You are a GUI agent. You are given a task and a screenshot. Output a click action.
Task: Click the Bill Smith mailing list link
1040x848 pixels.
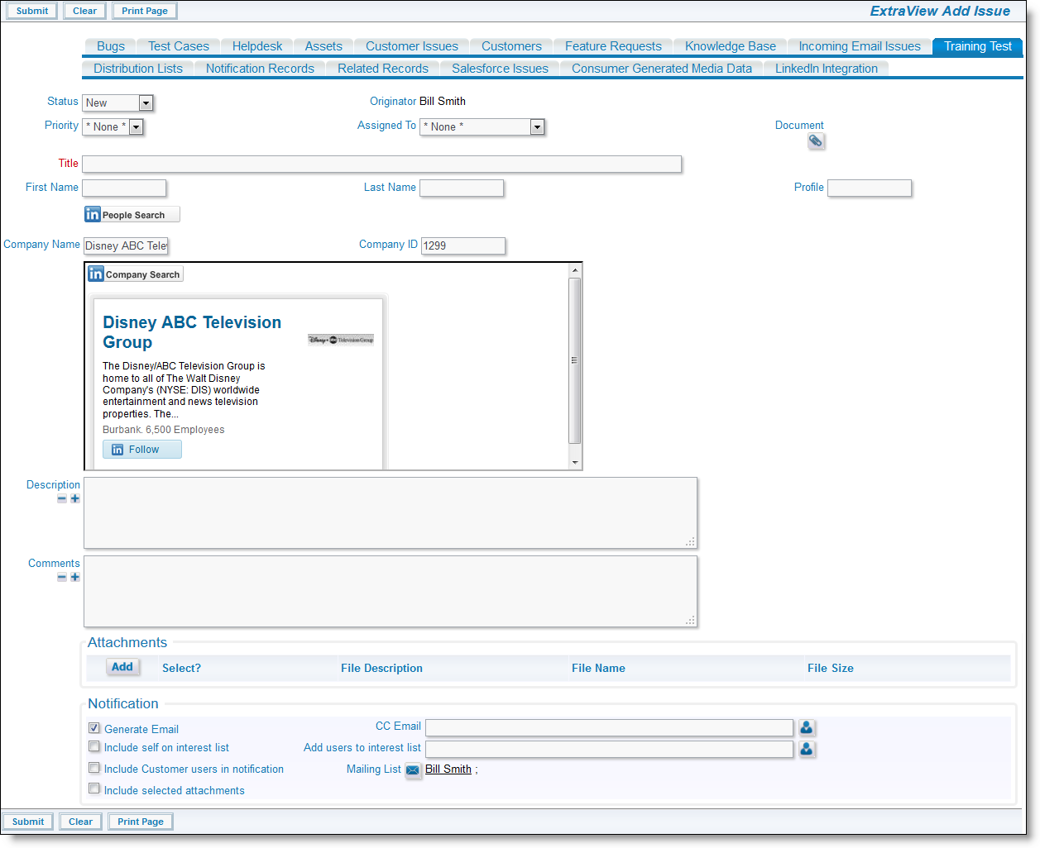coord(448,769)
